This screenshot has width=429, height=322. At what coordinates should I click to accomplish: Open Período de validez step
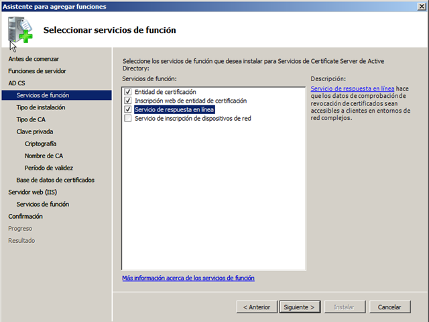click(x=49, y=168)
